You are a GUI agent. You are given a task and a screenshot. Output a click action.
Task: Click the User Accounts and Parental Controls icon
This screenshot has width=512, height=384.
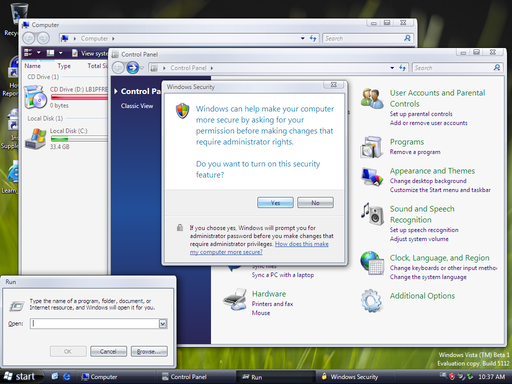pos(372,98)
